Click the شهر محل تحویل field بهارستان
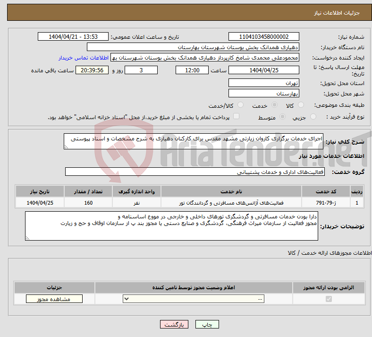The height and width of the screenshot is (337, 372). tap(263, 93)
